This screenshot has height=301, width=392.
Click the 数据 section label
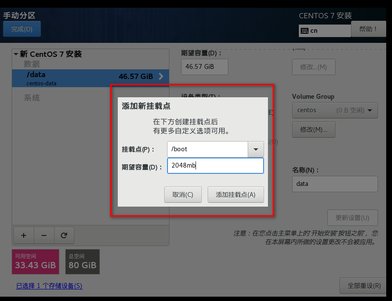click(x=32, y=64)
